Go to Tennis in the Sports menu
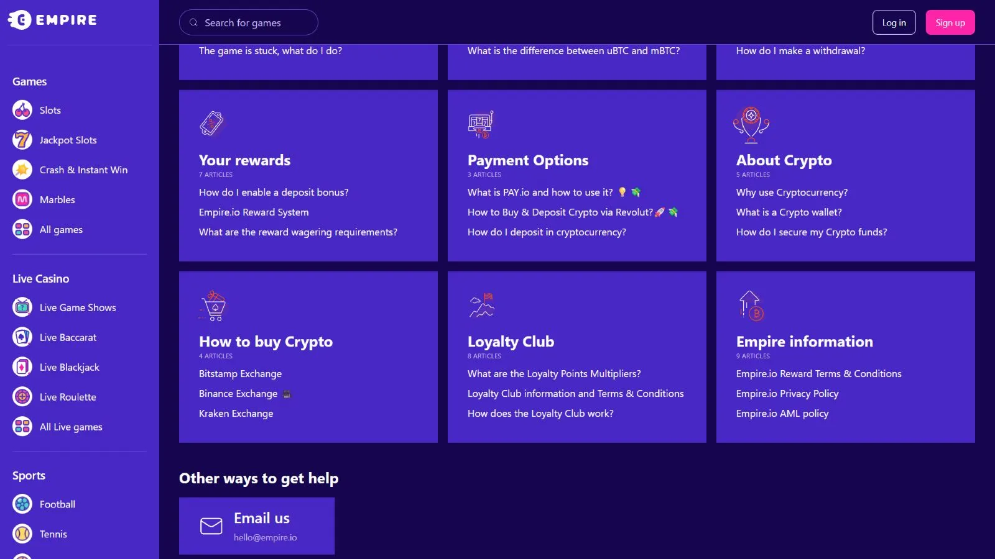The width and height of the screenshot is (995, 559). 53,534
